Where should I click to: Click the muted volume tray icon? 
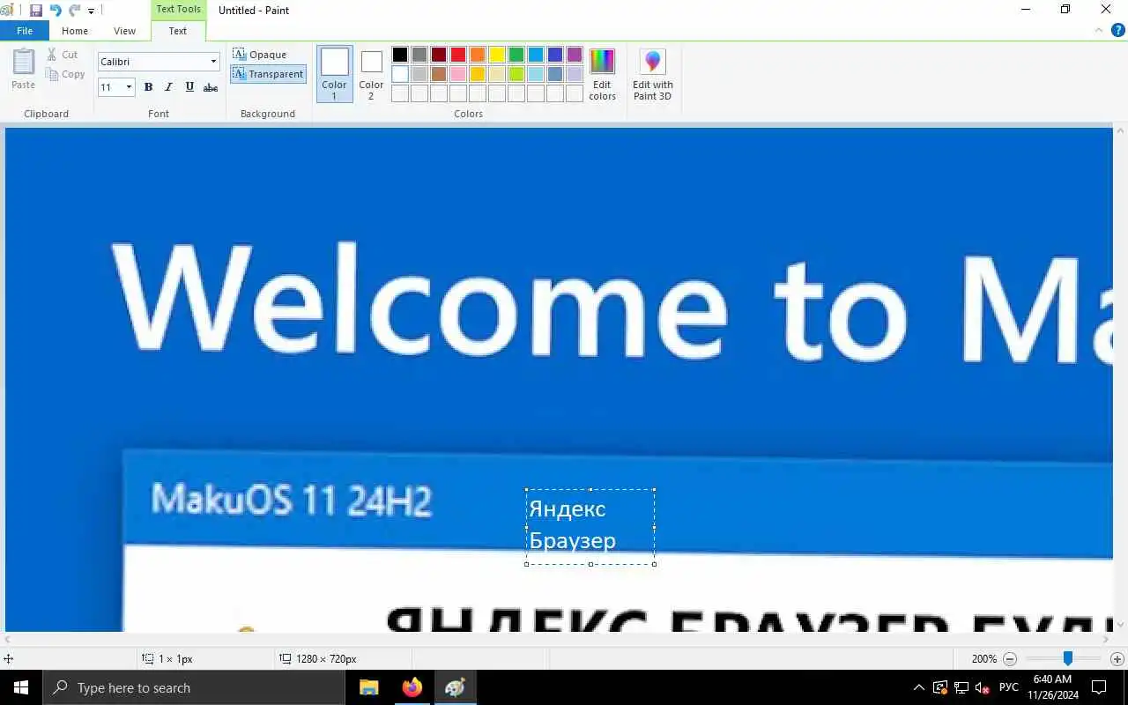(983, 687)
